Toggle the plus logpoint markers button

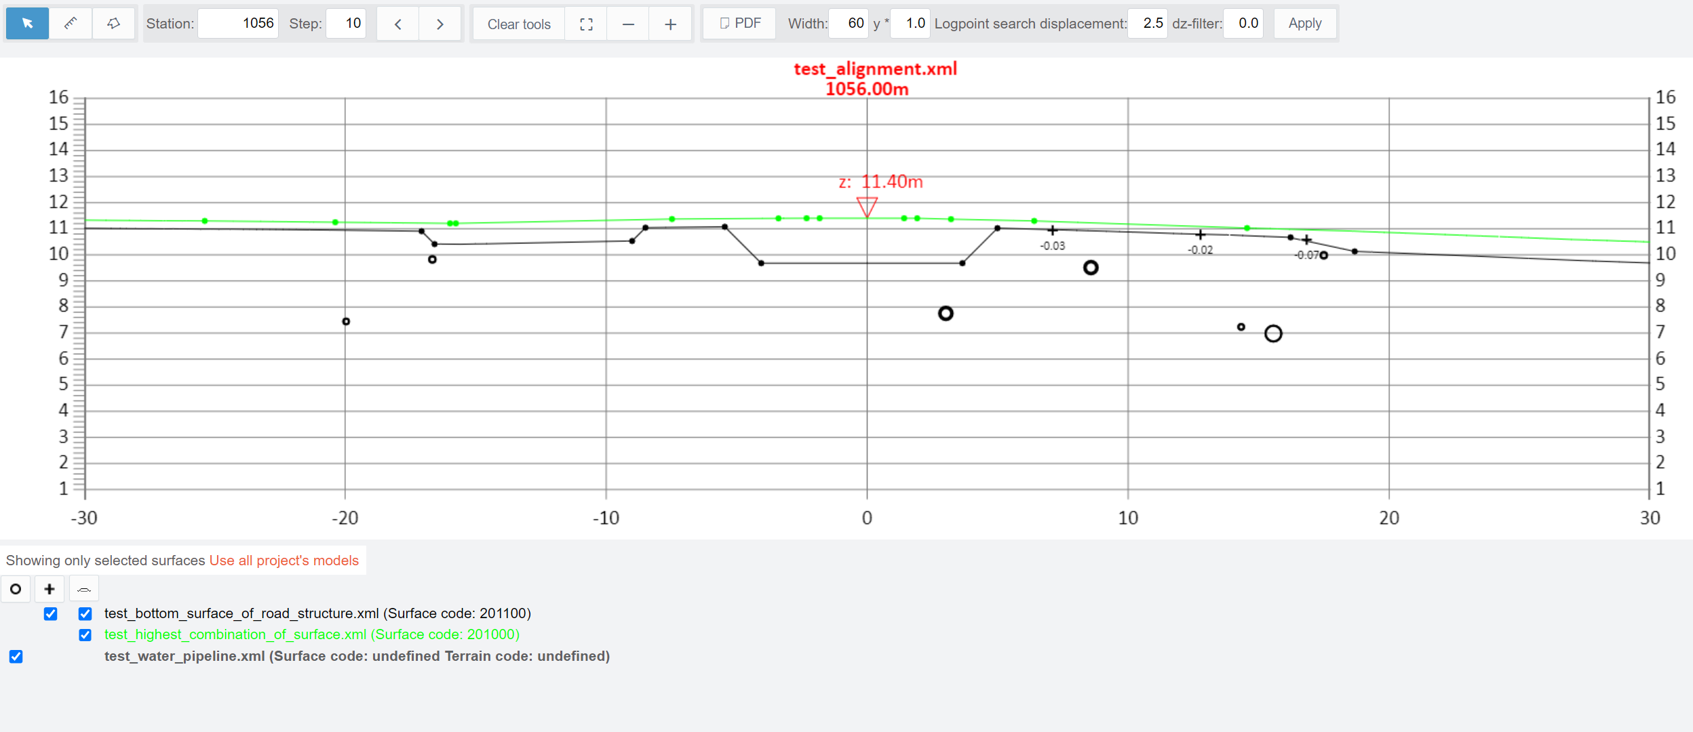pyautogui.click(x=50, y=589)
